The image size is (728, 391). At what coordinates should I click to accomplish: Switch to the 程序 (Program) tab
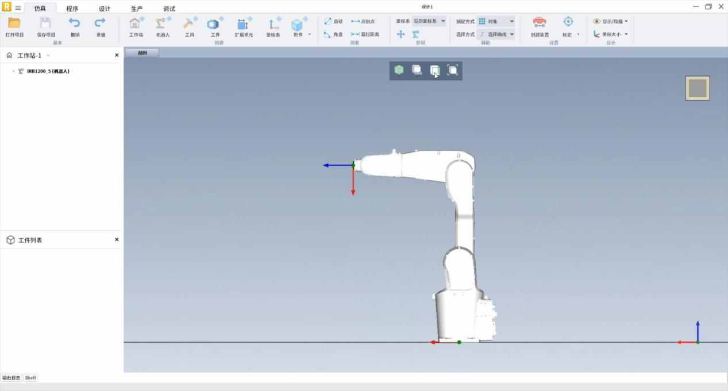click(72, 9)
